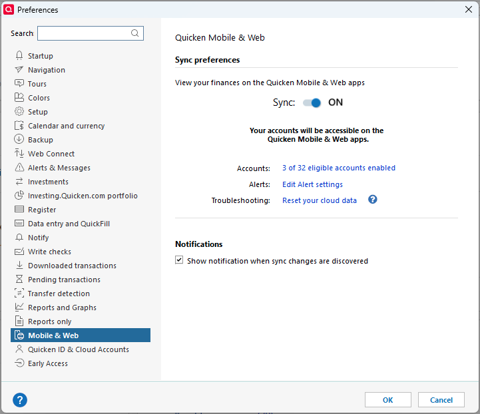Confirm with the OK button

[x=388, y=400]
